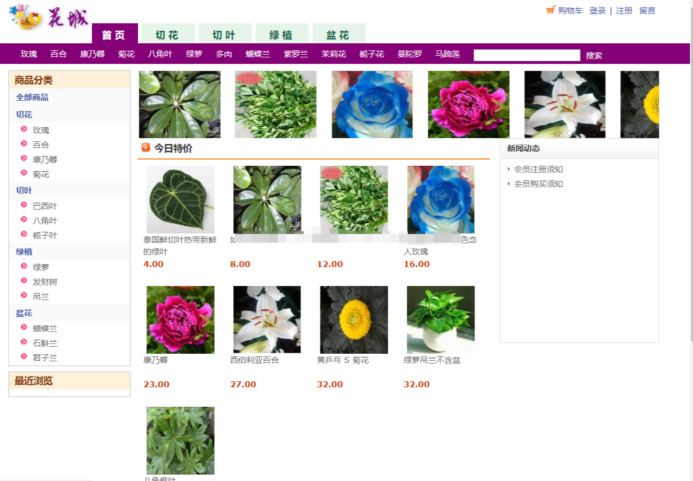Open the 绿植 sidebar category heading
693x481 pixels.
24,252
